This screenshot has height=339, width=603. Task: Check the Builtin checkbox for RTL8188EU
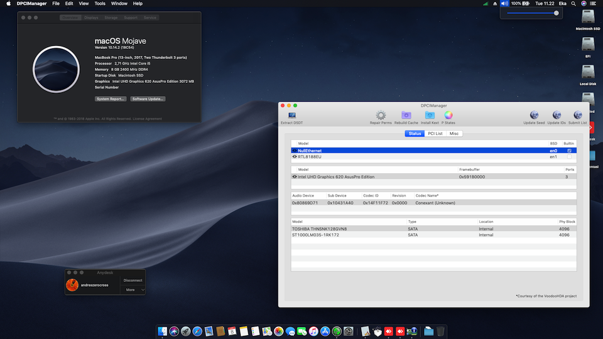[569, 157]
